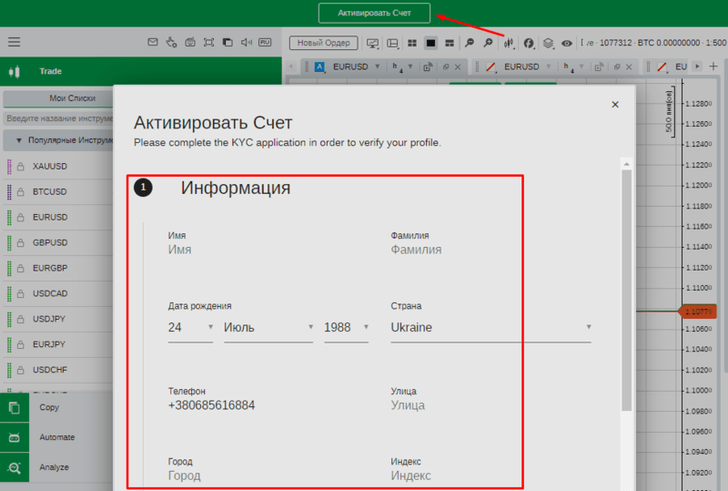Click the instrument name search field

(58, 118)
